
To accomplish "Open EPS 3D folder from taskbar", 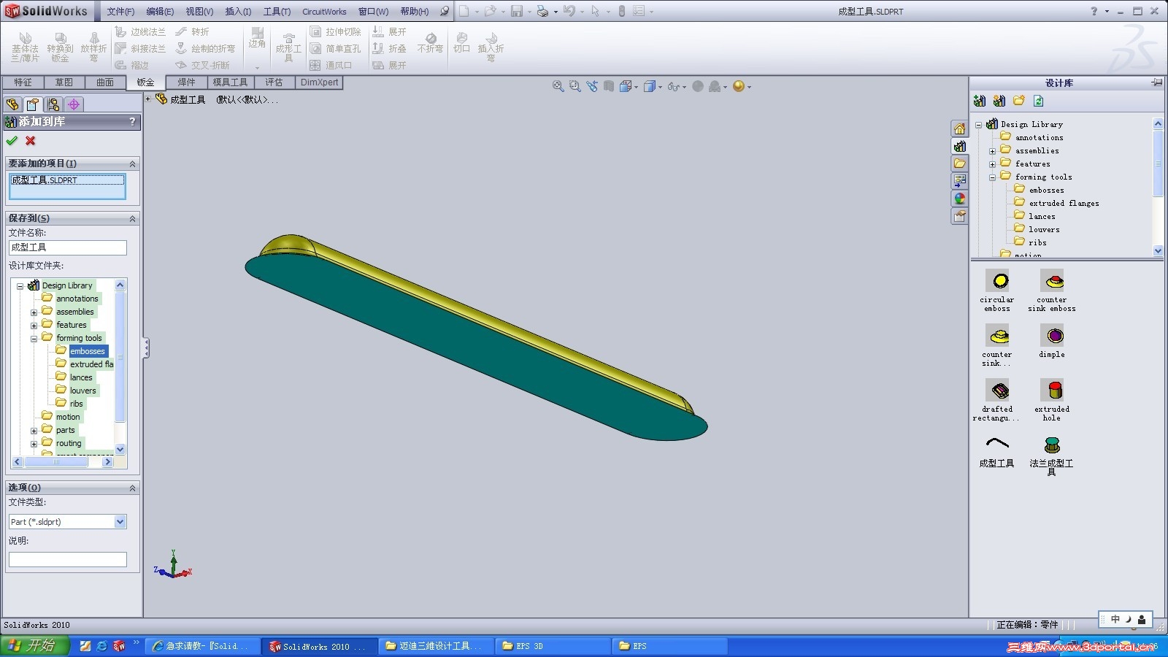I will (x=553, y=646).
